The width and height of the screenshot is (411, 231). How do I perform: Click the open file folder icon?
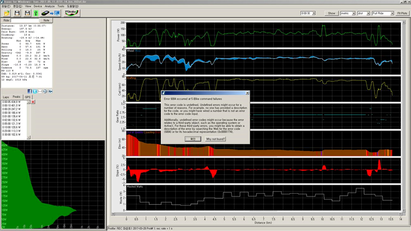(7, 13)
